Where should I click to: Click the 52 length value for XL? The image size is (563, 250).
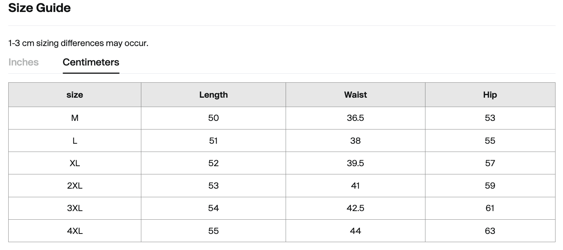pos(213,163)
